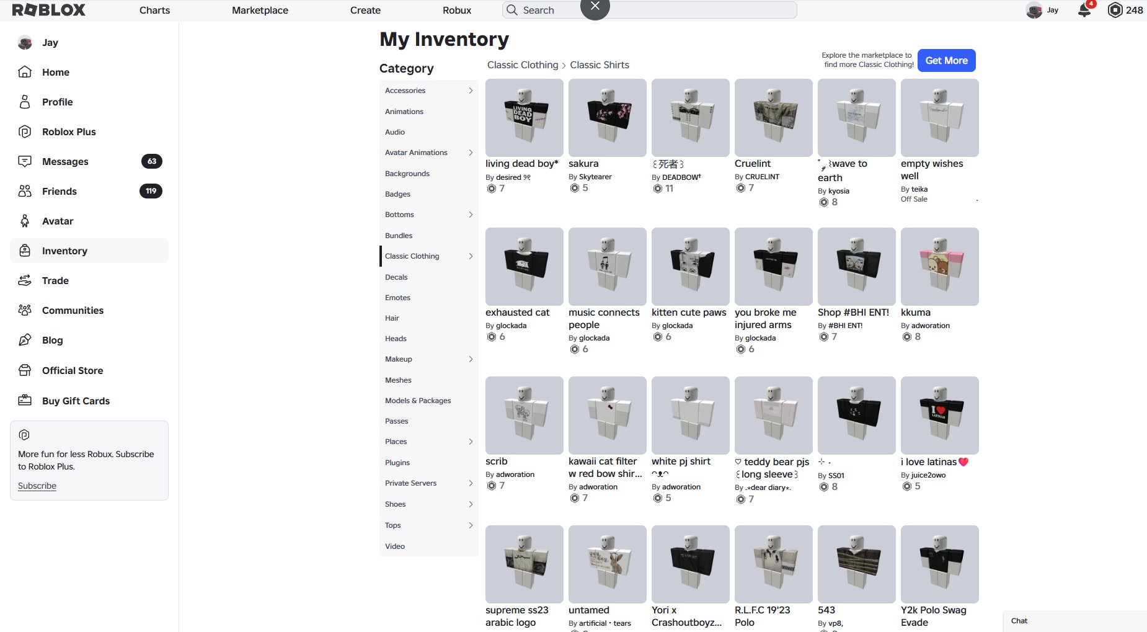
Task: Expand the Avatar Animations category
Action: (x=471, y=153)
